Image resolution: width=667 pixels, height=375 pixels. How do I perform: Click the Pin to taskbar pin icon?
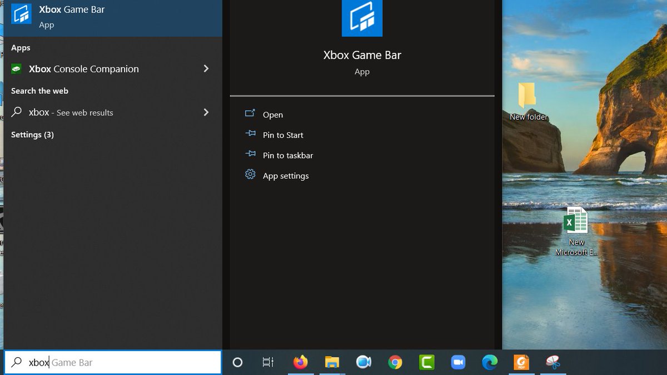pyautogui.click(x=250, y=154)
